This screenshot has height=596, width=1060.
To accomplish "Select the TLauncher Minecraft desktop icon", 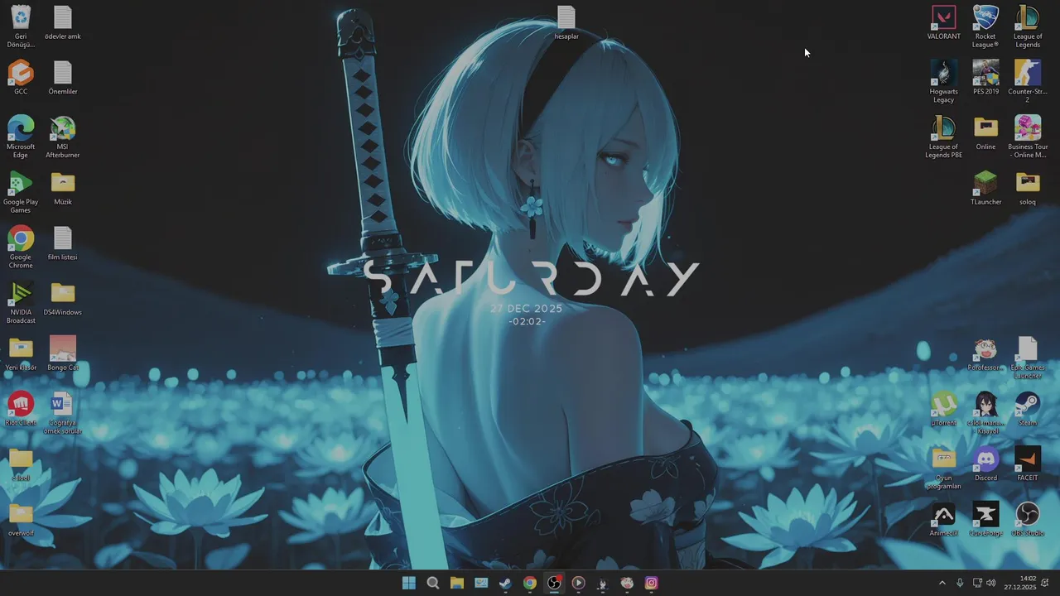I will [985, 188].
